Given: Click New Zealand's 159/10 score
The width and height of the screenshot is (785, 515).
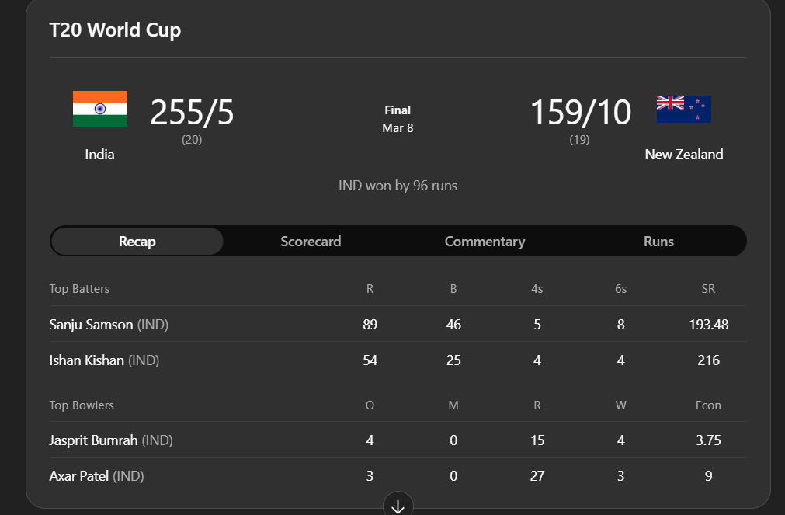Looking at the screenshot, I should [580, 113].
